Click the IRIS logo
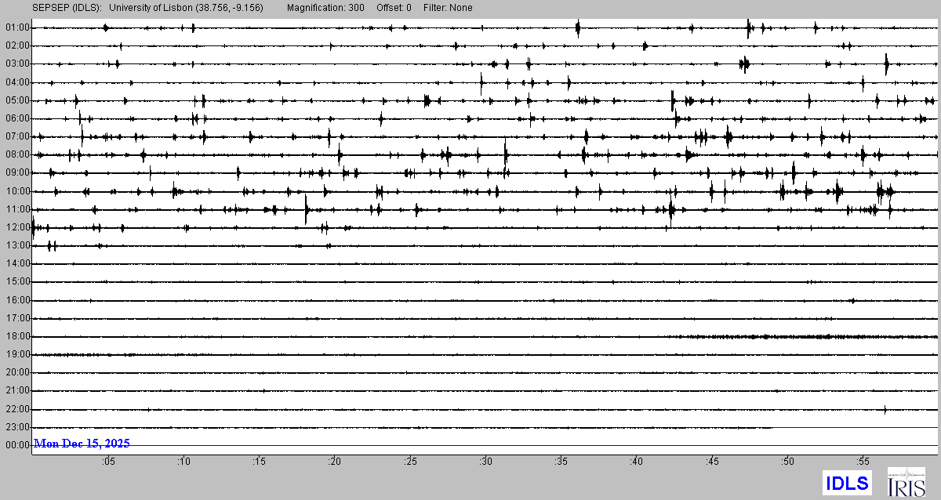Viewport: 941px width, 500px height. 906,481
